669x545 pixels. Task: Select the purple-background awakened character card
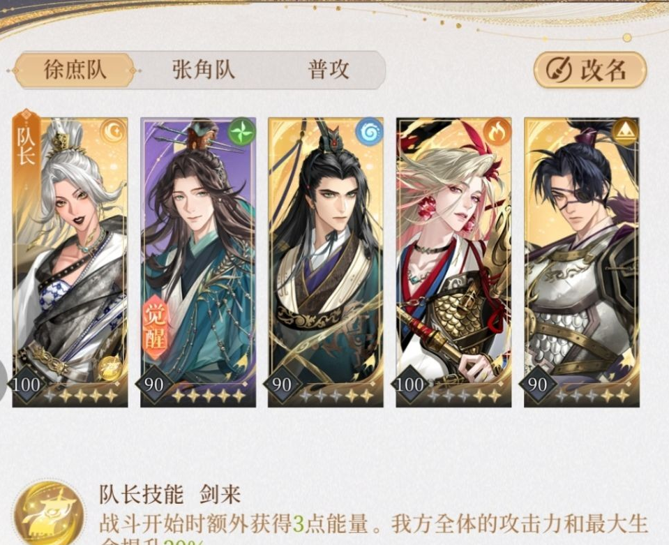coord(198,262)
